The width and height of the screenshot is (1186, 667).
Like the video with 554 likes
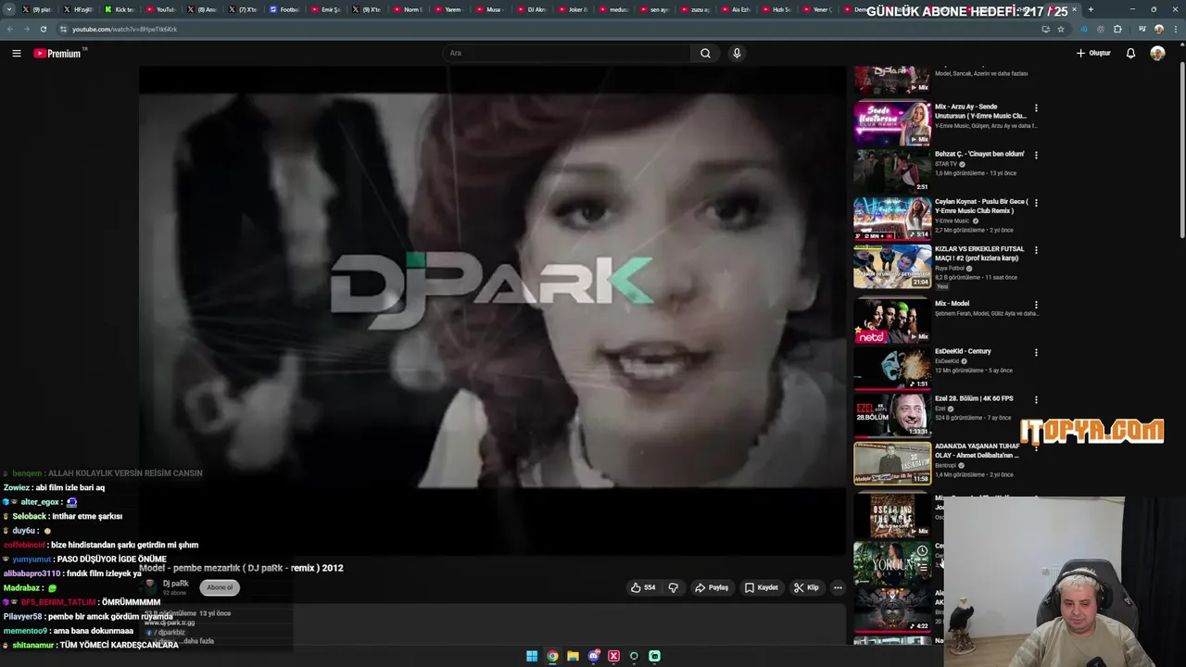pyautogui.click(x=643, y=587)
